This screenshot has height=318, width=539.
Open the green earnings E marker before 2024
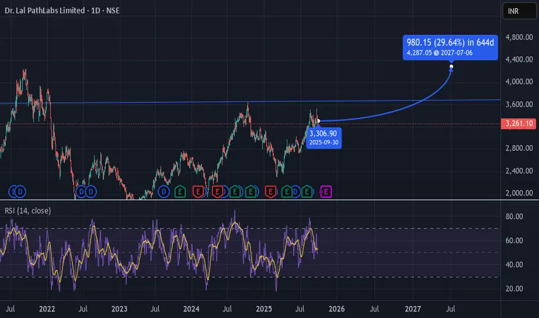click(x=180, y=191)
